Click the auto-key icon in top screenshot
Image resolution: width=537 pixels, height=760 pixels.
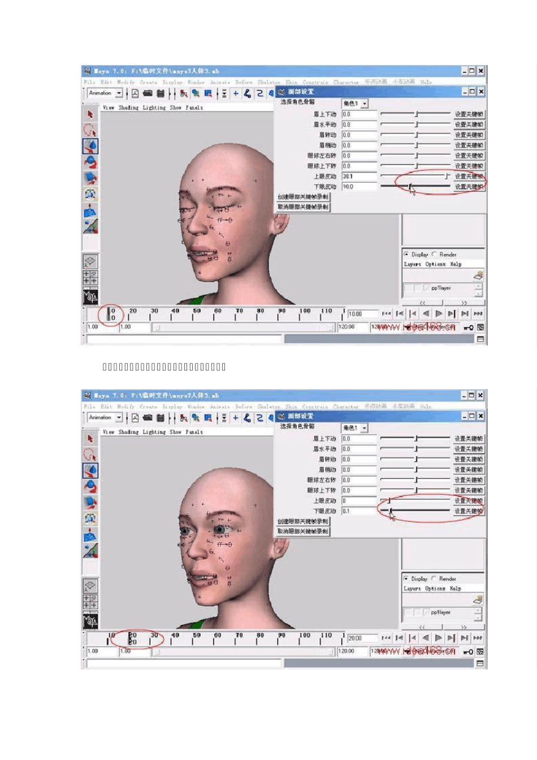(x=468, y=327)
